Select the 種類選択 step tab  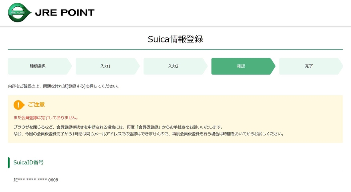click(x=40, y=66)
